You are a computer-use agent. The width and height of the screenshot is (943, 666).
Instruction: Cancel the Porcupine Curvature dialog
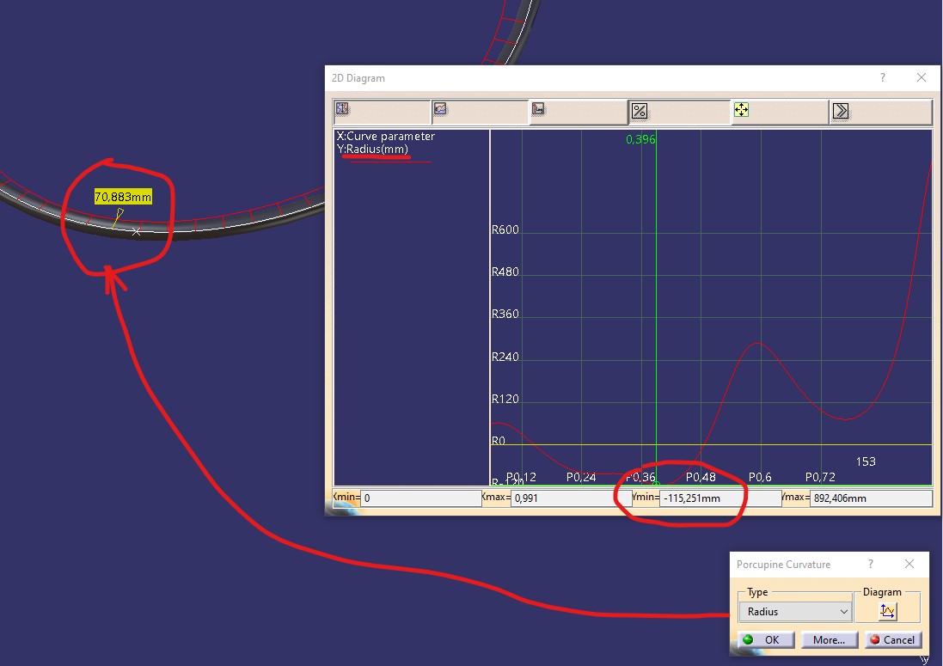pos(891,639)
